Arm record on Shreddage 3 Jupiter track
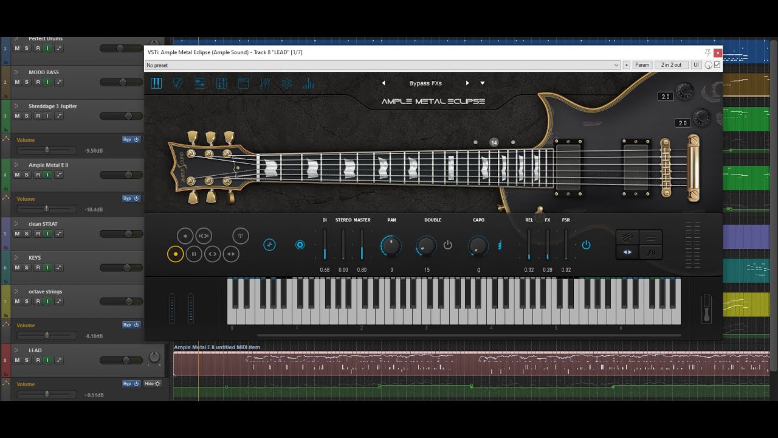This screenshot has height=438, width=778. 38,116
